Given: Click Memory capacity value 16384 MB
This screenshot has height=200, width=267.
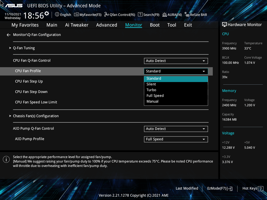Looking at the screenshot, I should (229, 120).
